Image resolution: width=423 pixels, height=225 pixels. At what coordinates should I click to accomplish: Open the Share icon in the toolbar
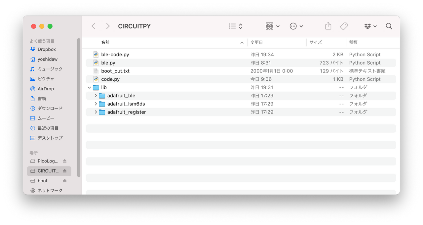[x=328, y=26]
